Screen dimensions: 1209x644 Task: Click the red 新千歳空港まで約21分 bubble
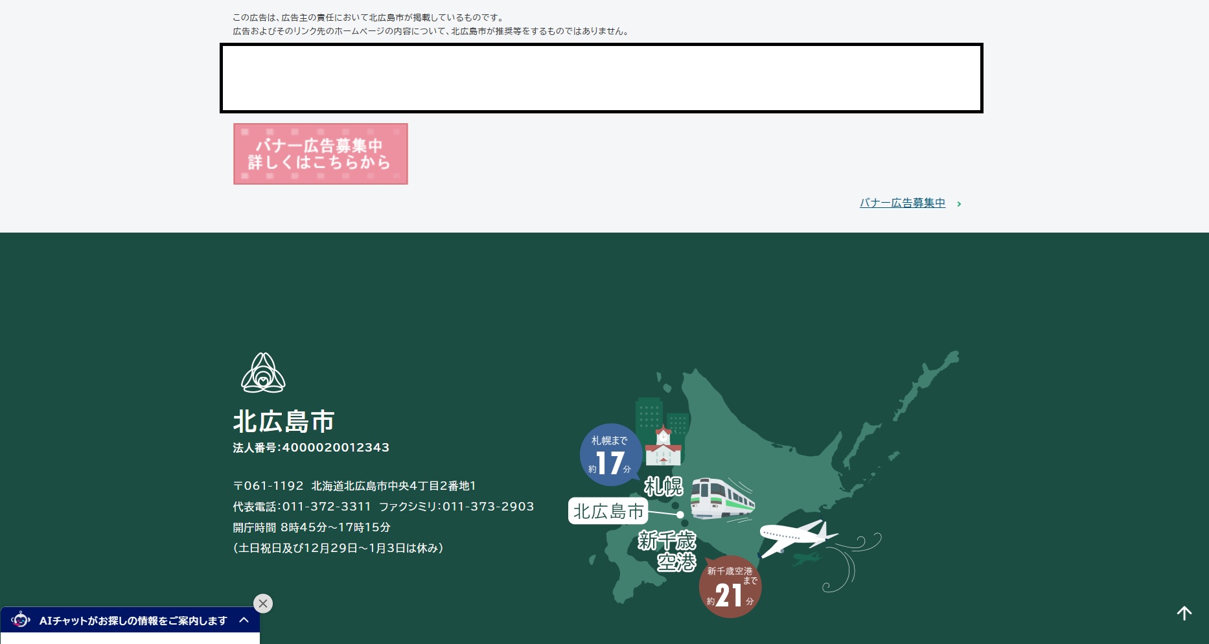click(x=730, y=587)
